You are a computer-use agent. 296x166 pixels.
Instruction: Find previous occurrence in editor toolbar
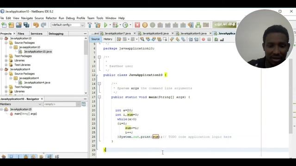[148, 39]
